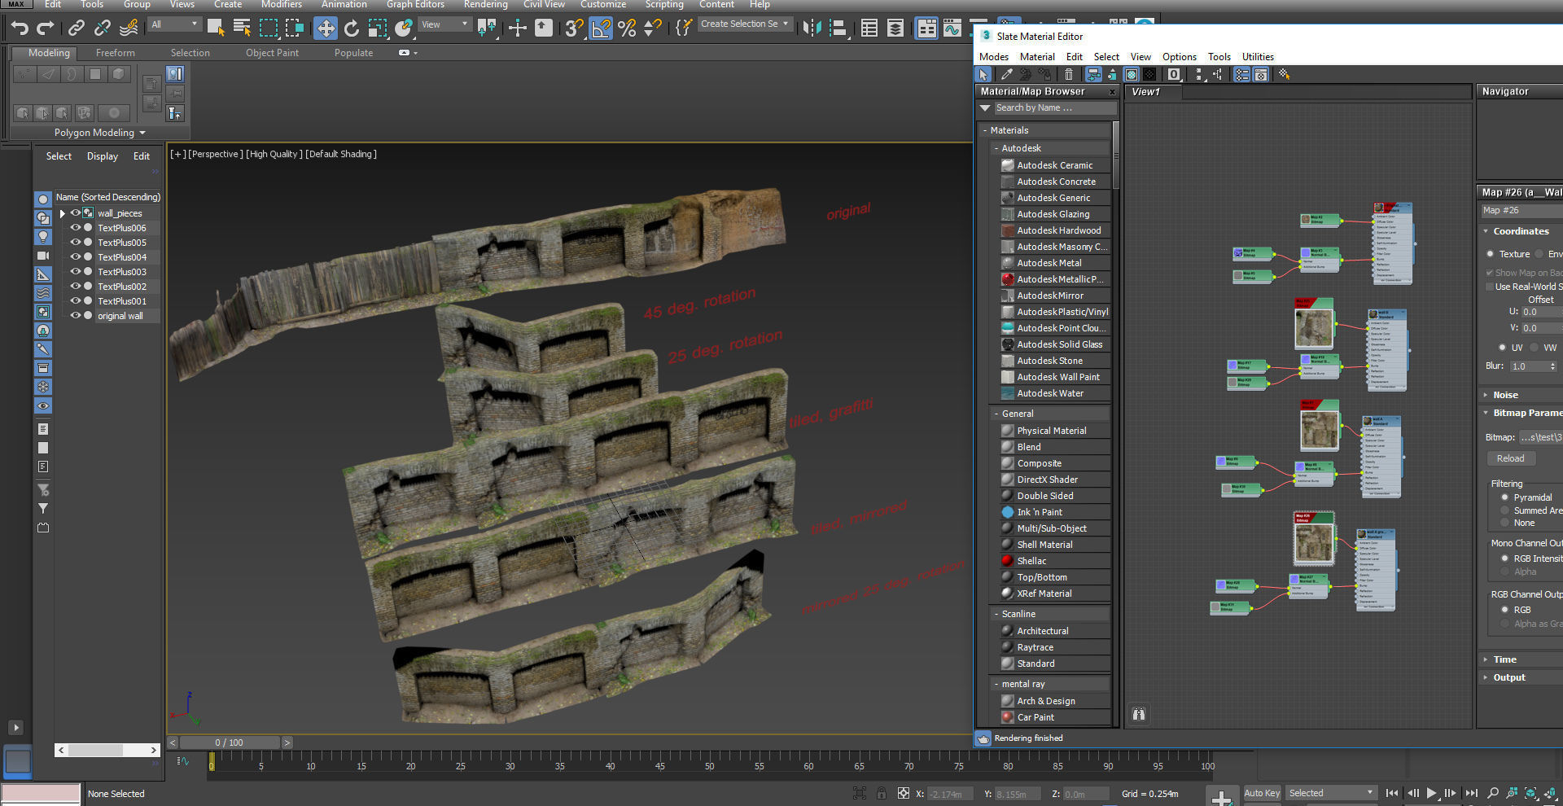1563x806 pixels.
Task: Toggle the Percent Snap icon
Action: point(627,28)
